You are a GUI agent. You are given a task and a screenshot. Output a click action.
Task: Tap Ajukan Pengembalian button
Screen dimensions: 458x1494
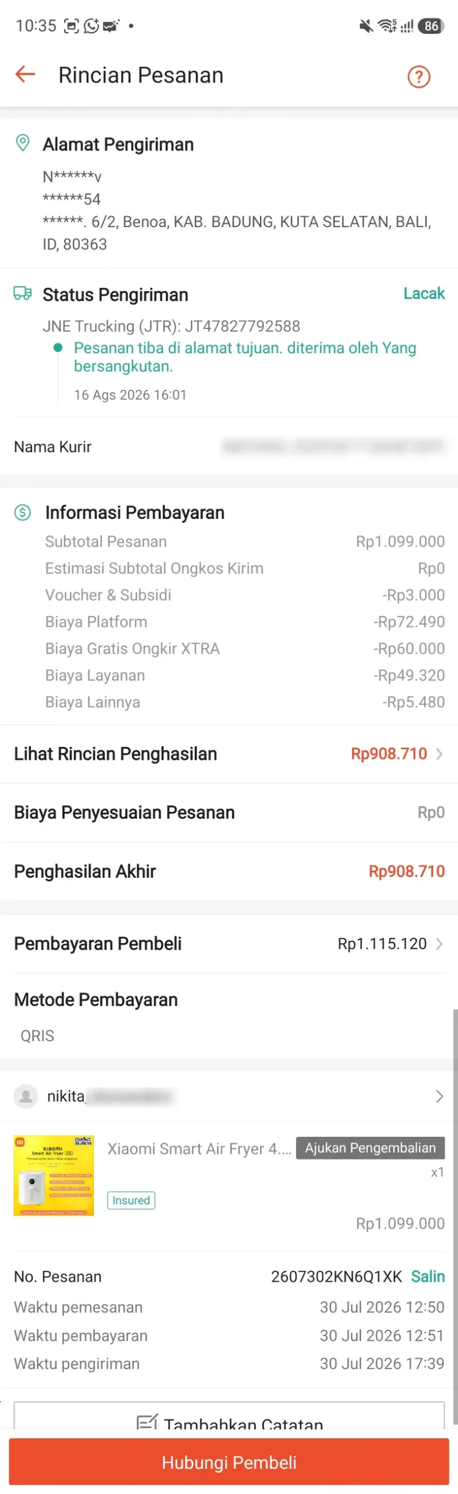370,1147
